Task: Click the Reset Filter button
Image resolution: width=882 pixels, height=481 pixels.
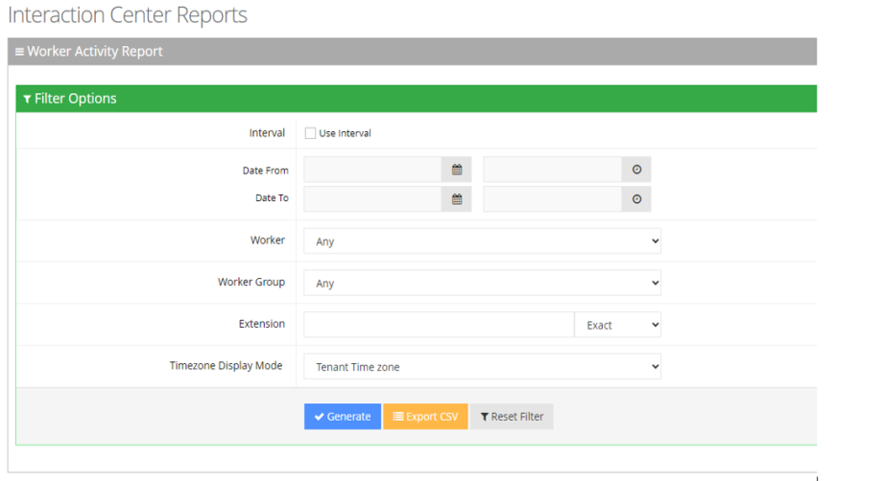Action: coord(512,417)
